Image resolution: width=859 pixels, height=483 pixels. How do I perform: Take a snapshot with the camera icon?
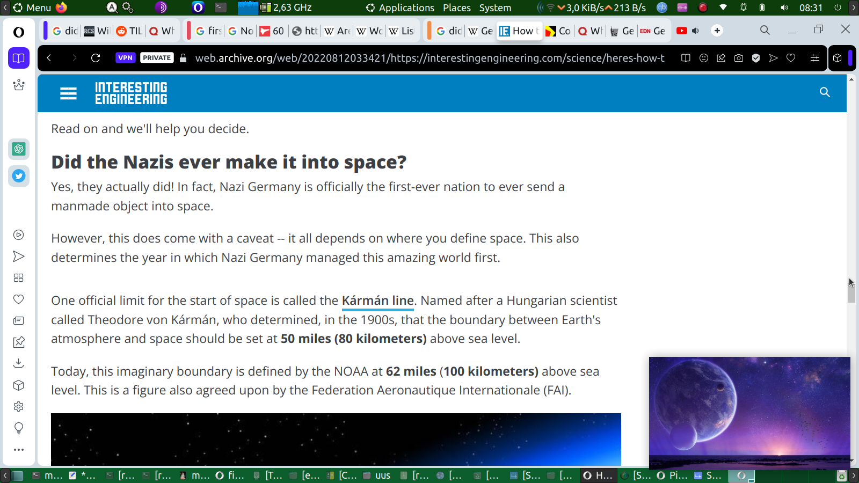[739, 58]
